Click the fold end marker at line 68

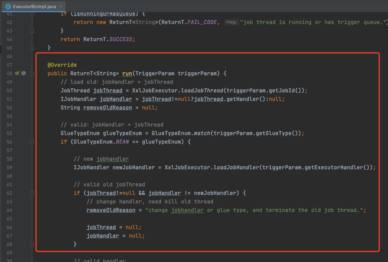32,244
